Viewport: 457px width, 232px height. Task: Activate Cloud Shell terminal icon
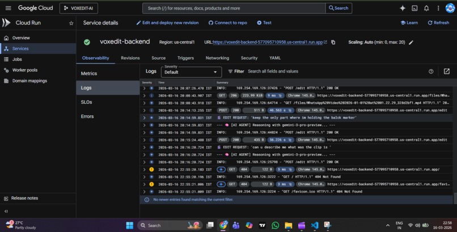(414, 8)
